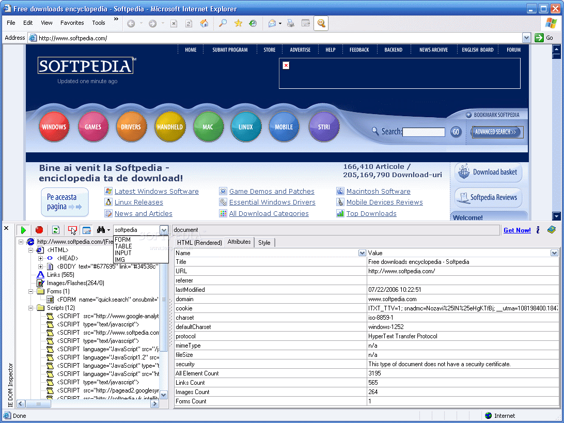Switch to HTML (Rendered) tab
This screenshot has height=423, width=564.
click(x=199, y=243)
